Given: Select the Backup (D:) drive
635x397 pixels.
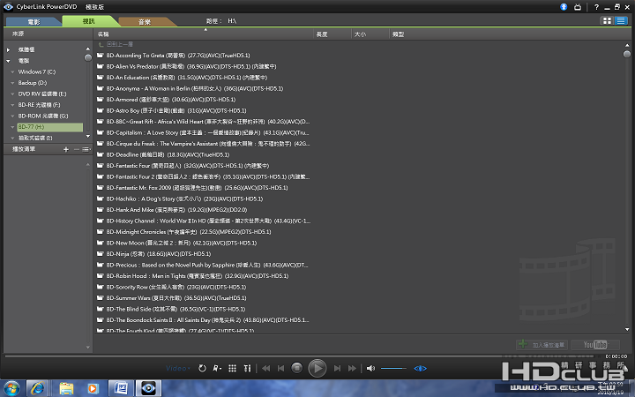Looking at the screenshot, I should [x=33, y=83].
